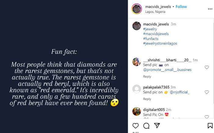
Task: Save post with the bookmark icon
Action: (x=210, y=126)
